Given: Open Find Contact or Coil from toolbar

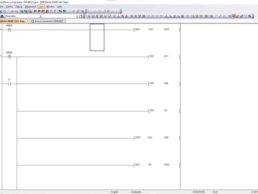Looking at the screenshot, I should tap(30, 11).
